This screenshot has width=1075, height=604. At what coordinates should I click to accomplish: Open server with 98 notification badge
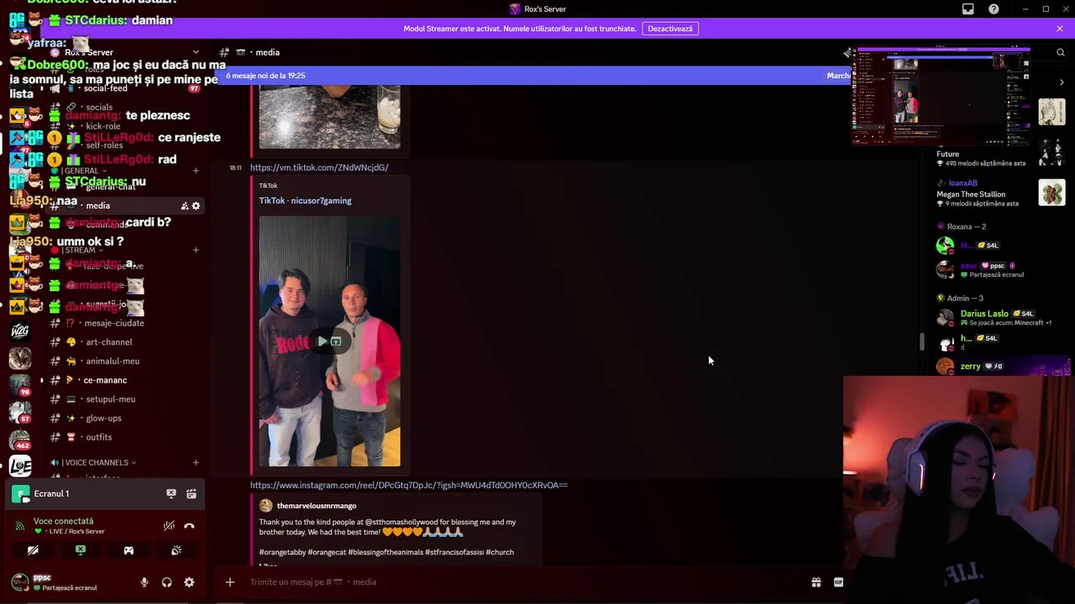pyautogui.click(x=20, y=385)
